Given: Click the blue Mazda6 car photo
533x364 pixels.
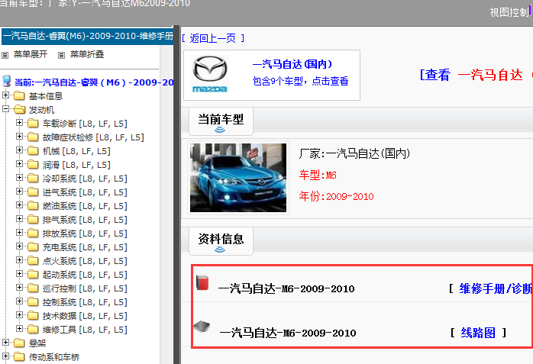Looking at the screenshot, I should pos(238,178).
